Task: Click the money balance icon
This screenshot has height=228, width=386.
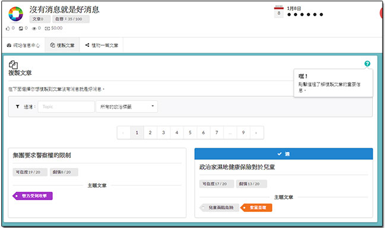Action: click(x=47, y=28)
